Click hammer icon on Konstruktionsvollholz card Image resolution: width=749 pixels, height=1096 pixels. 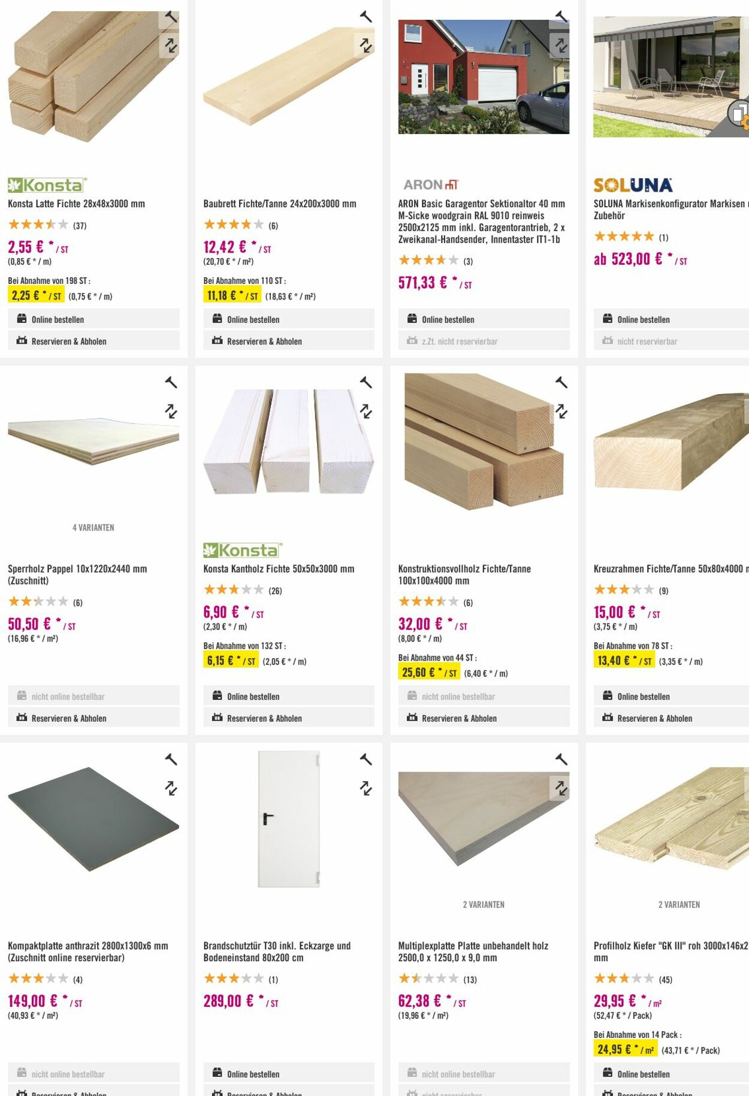pos(561,382)
